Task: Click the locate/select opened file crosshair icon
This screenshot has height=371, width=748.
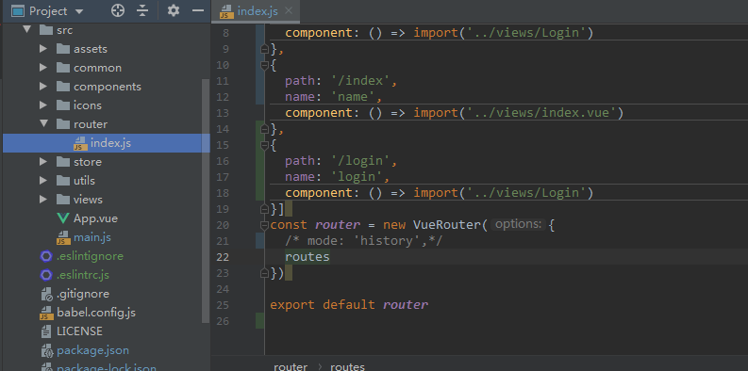Action: coord(117,10)
